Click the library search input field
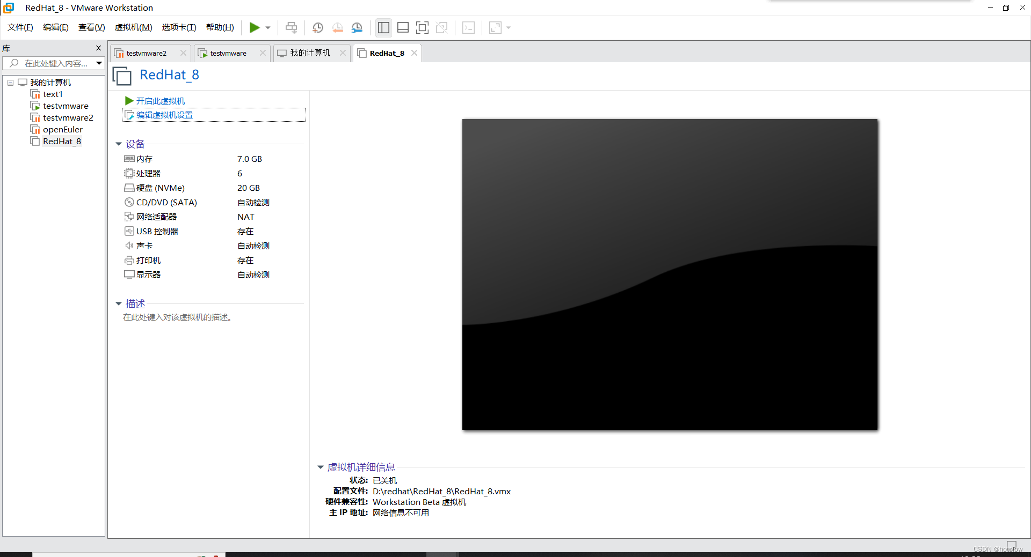The width and height of the screenshot is (1031, 557). (48, 63)
